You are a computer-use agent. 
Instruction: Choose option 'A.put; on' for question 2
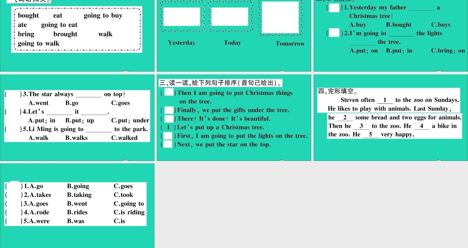click(x=364, y=51)
